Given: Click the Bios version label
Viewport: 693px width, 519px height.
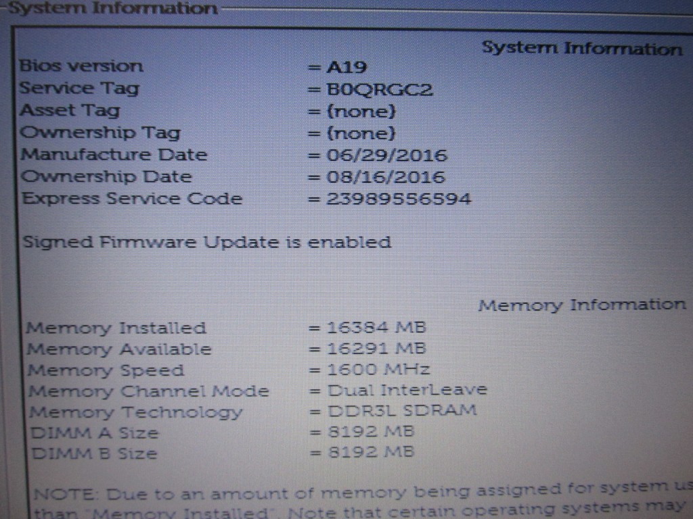Looking at the screenshot, I should (x=81, y=66).
